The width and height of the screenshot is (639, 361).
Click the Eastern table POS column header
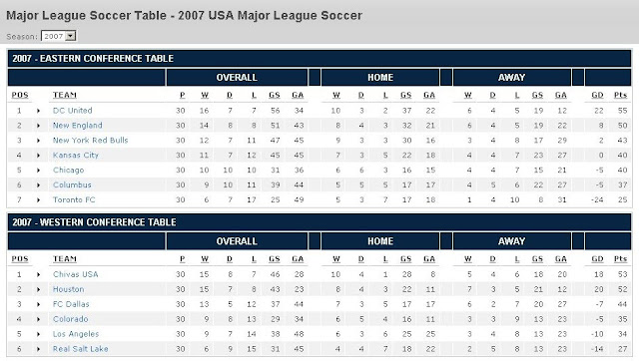tap(20, 95)
